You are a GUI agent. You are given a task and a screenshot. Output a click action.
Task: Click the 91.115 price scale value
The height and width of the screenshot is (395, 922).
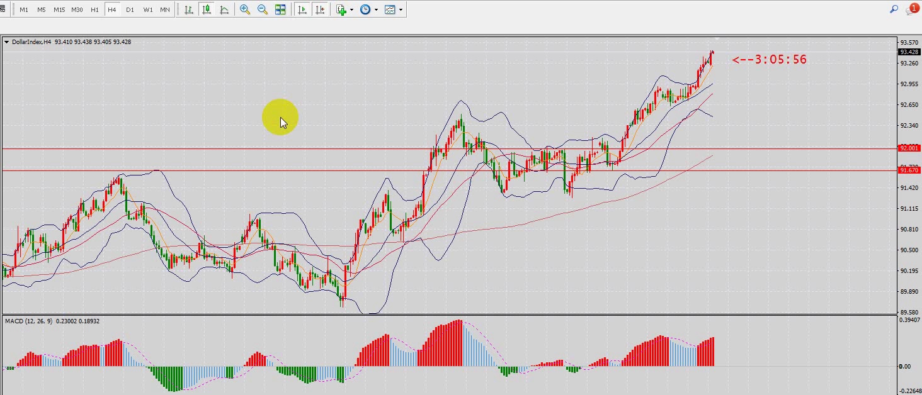pos(909,209)
